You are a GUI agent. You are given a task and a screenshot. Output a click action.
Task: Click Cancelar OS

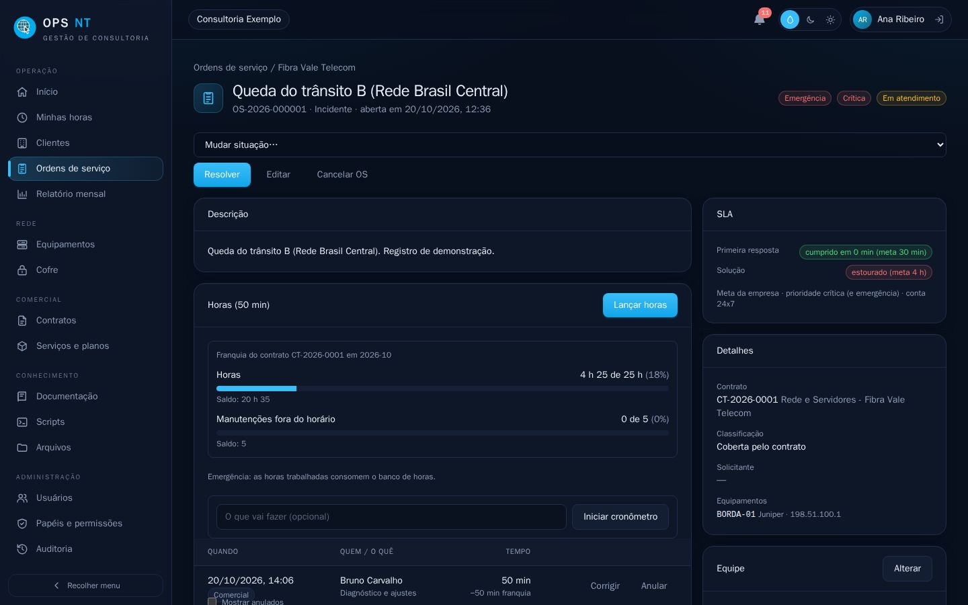(x=342, y=175)
